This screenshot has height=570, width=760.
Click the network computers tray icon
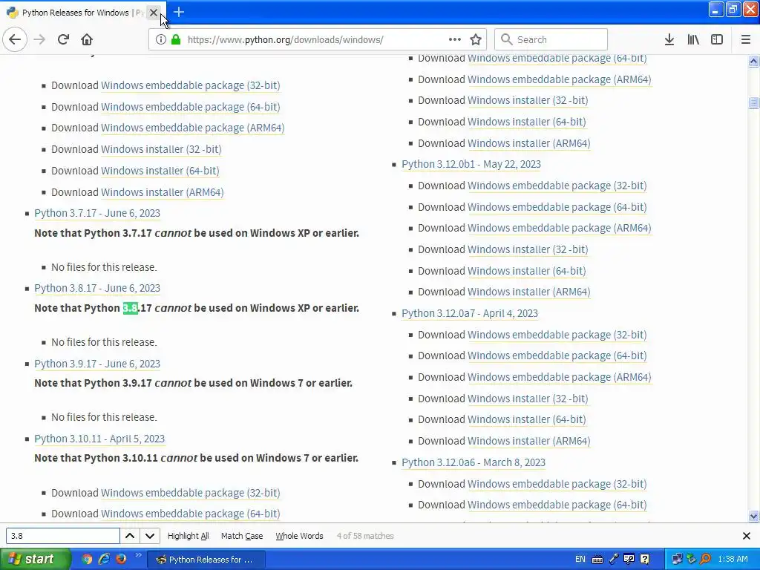pos(677,559)
